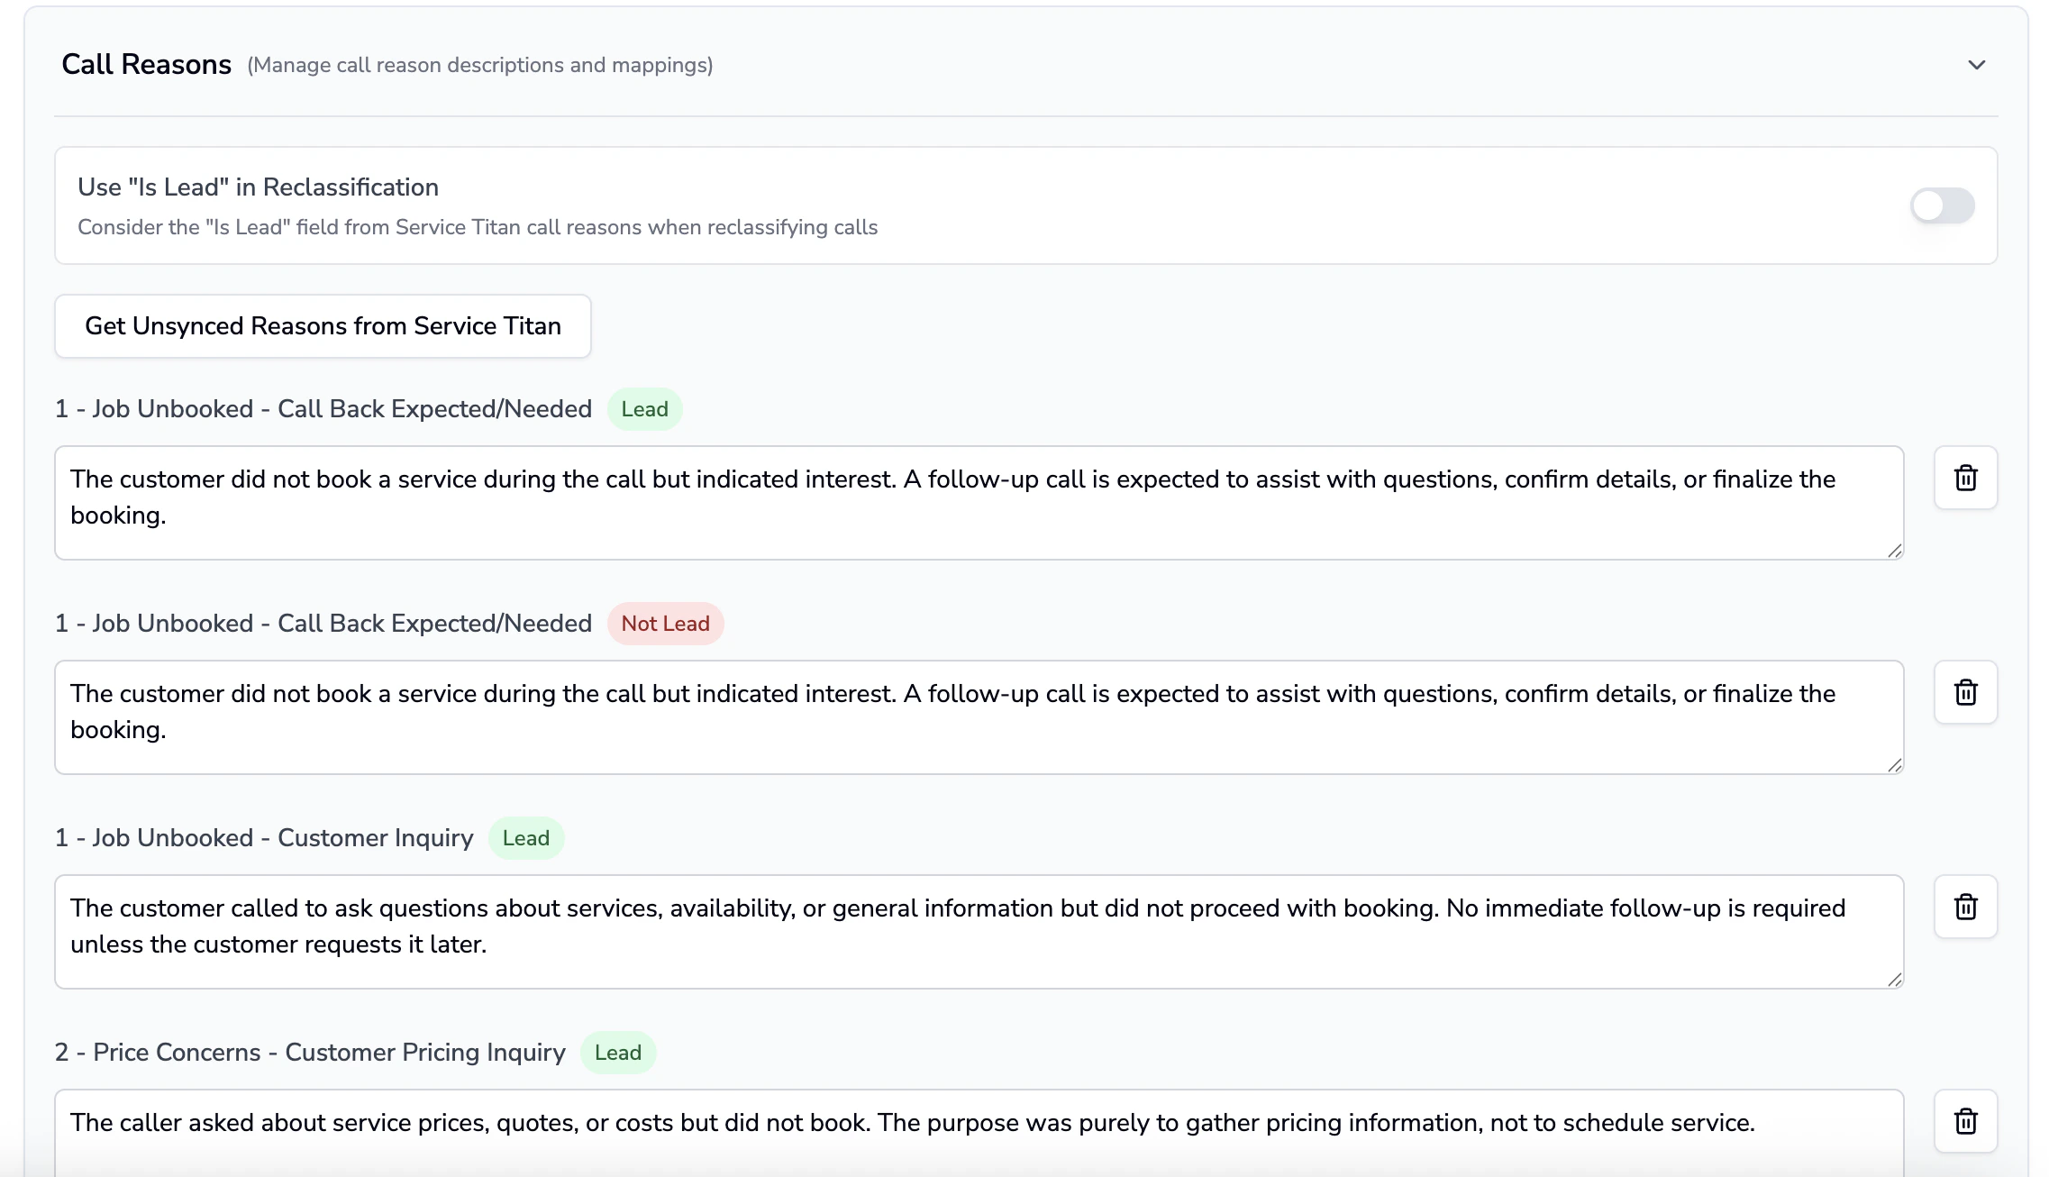Click Get Unsynced Reasons from Service Titan
The image size is (2049, 1177).
pyautogui.click(x=323, y=326)
